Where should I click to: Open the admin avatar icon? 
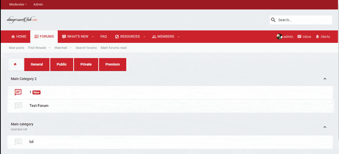point(279,37)
